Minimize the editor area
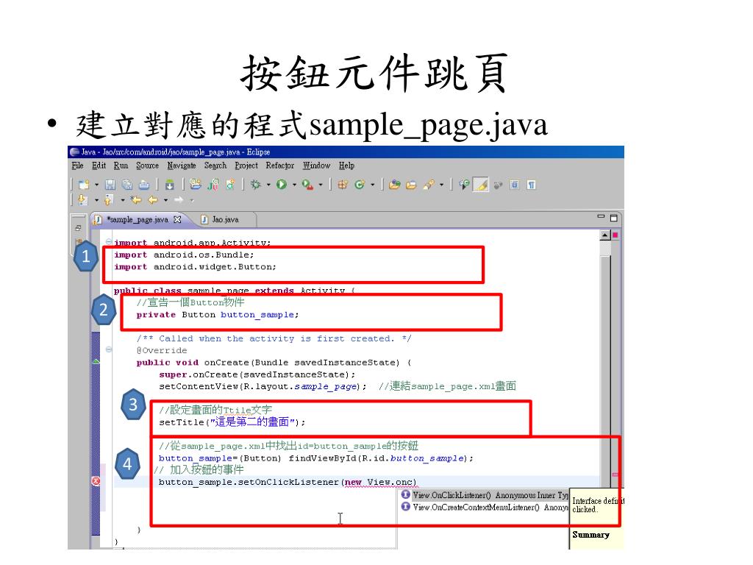This screenshot has height=565, width=753. 601,217
